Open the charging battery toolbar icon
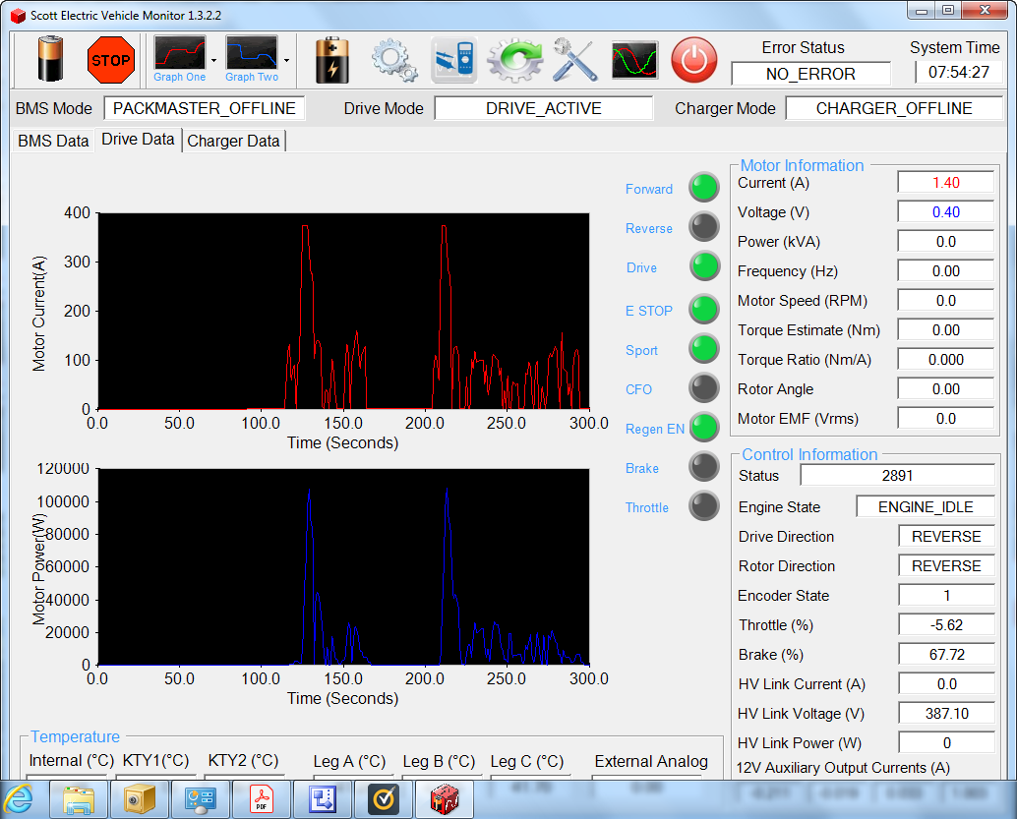Viewport: 1017px width, 819px height. [x=331, y=60]
